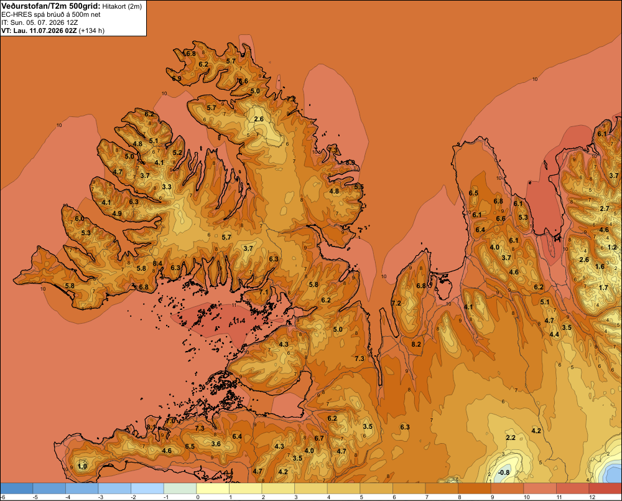Click the legend swatch between 8 and 9
Screen dimensions: 622x501
[x=475, y=489]
